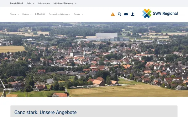Open the Erdgas menu
This screenshot has width=188, height=117.
click(25, 14)
